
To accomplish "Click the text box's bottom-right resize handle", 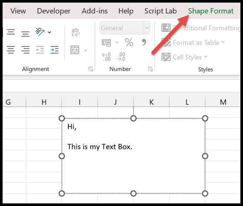I will point(205,194).
